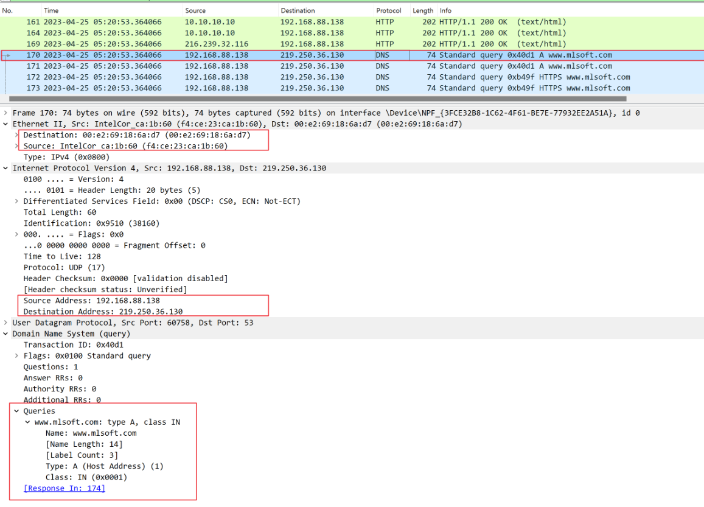The image size is (704, 507).
Task: Expand the Ethernet Source IntelCor_ca:1b:60 field
Action: (16, 146)
